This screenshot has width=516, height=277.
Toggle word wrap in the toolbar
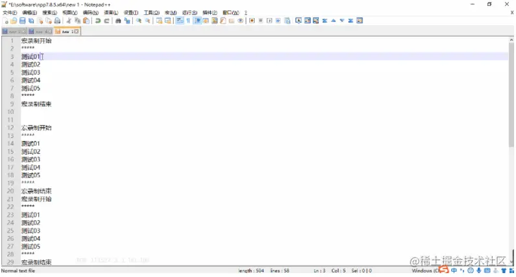click(180, 21)
